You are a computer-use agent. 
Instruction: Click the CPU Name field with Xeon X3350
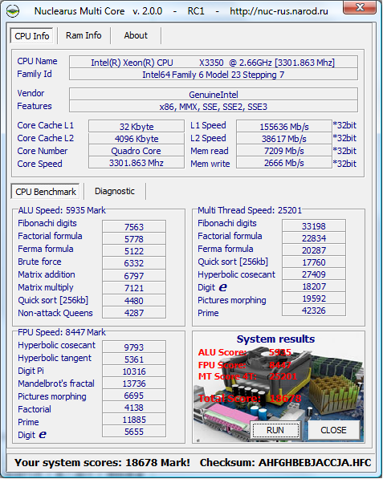(x=213, y=63)
